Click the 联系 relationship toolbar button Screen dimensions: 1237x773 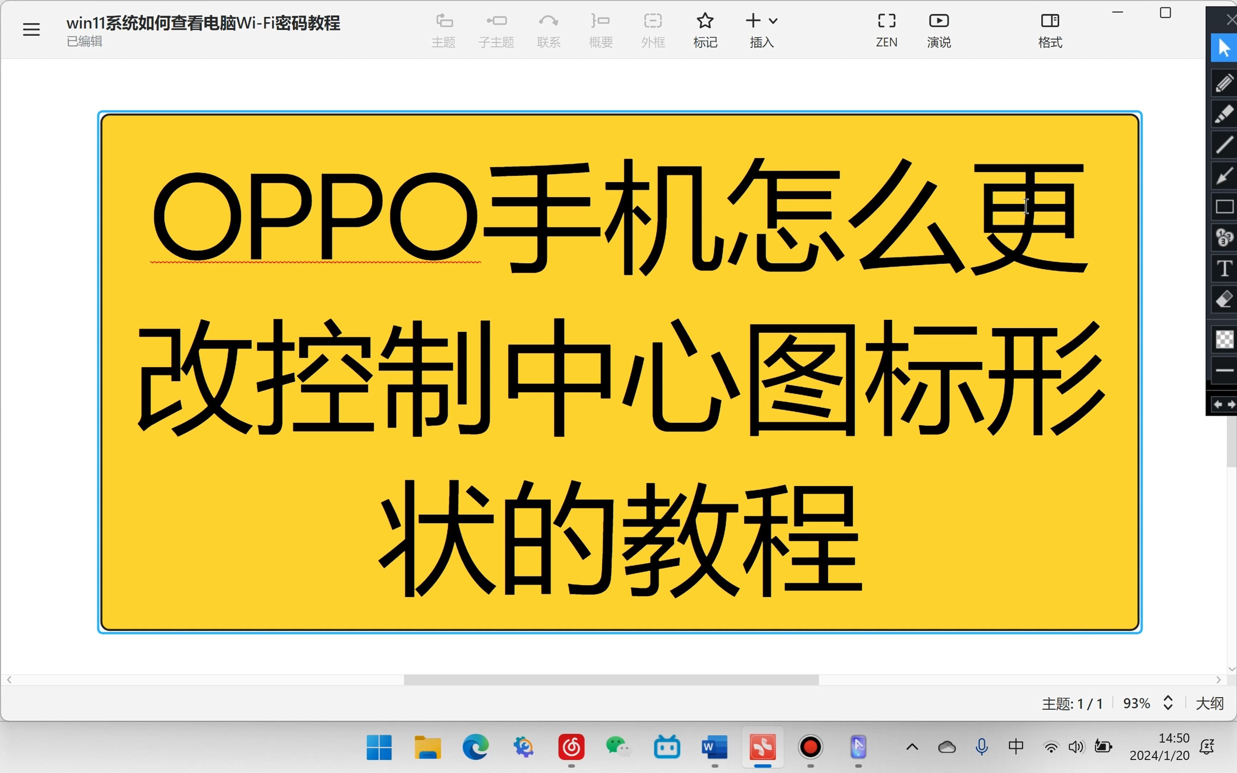pos(548,31)
